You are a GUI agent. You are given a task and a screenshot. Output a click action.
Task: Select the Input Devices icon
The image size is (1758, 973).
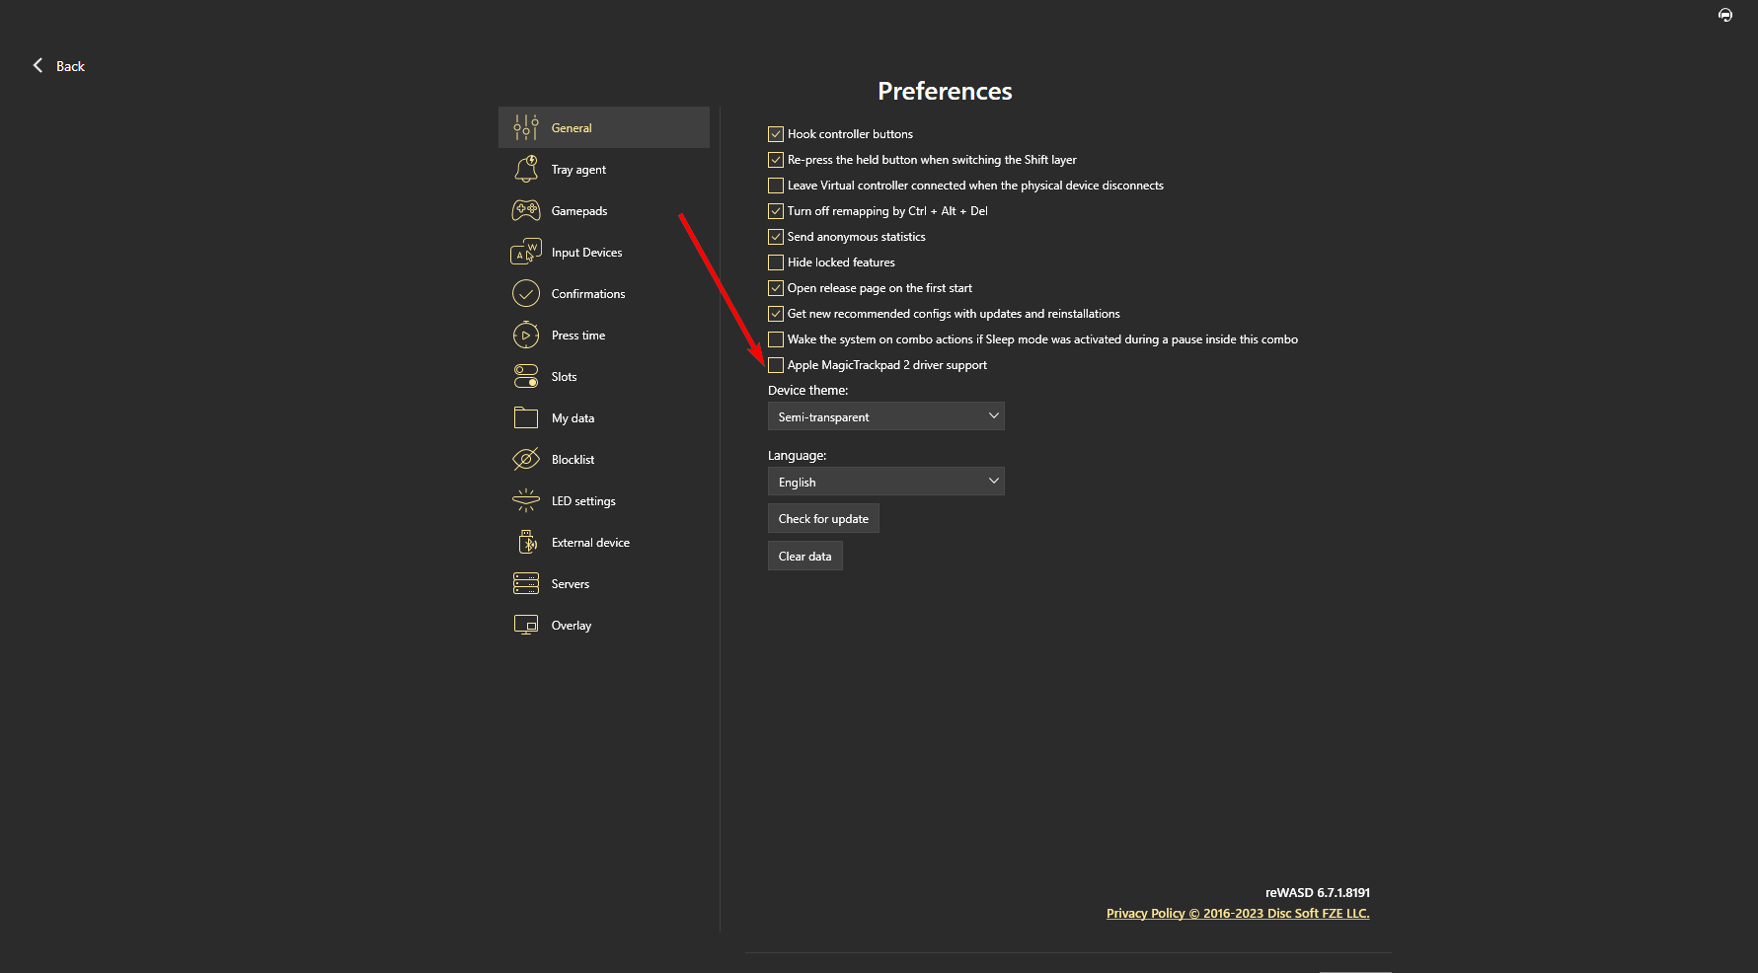point(526,252)
